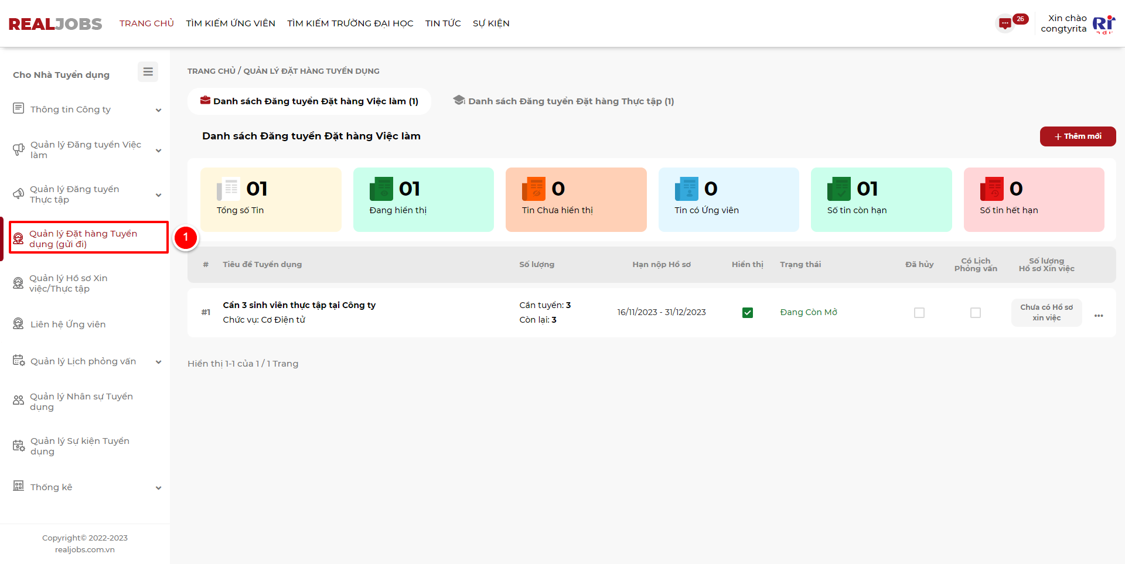Collapse sidebar using the hamburger menu icon
The width and height of the screenshot is (1125, 564).
click(148, 71)
